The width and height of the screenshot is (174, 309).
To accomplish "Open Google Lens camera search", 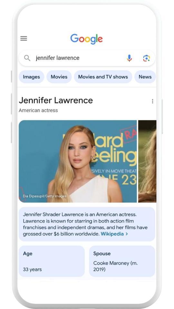I will (x=146, y=58).
